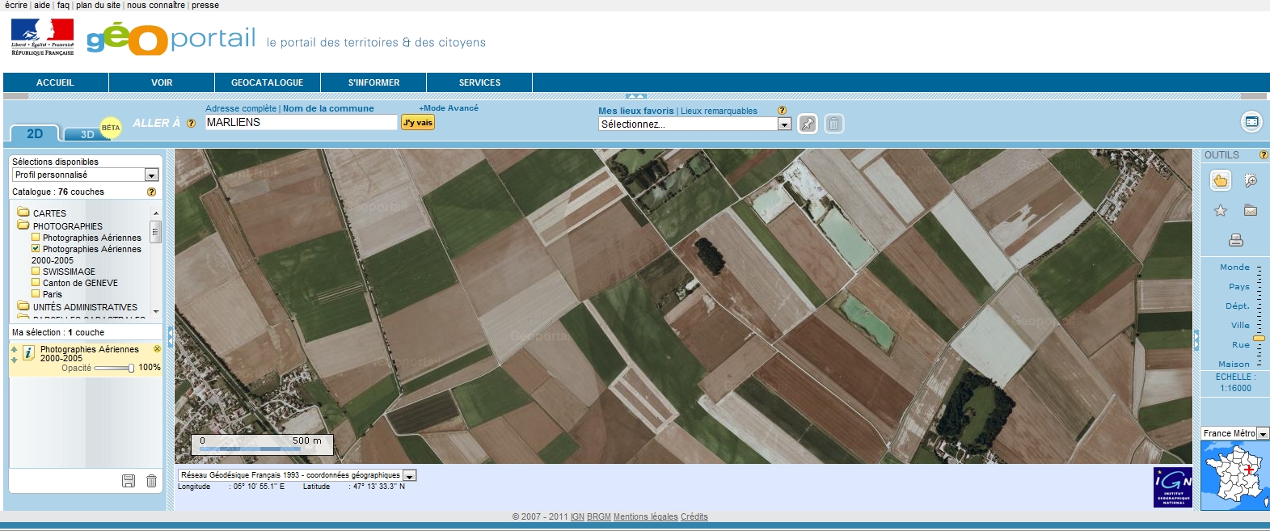Open the SERVICES menu
This screenshot has width=1270, height=531.
point(479,82)
